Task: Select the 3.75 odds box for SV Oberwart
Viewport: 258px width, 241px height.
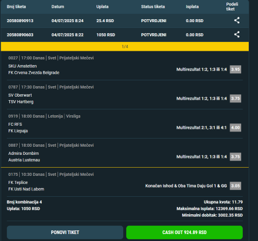Action: tap(235, 98)
